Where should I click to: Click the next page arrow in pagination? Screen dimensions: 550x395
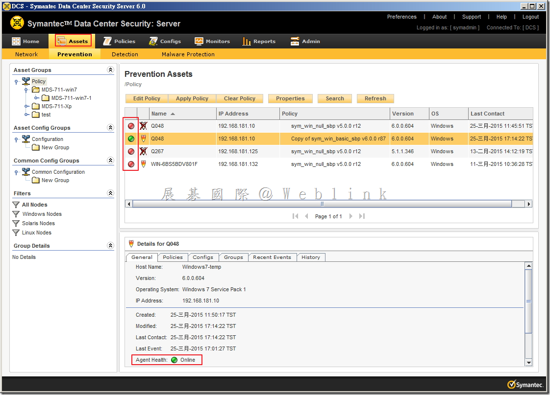coord(351,216)
